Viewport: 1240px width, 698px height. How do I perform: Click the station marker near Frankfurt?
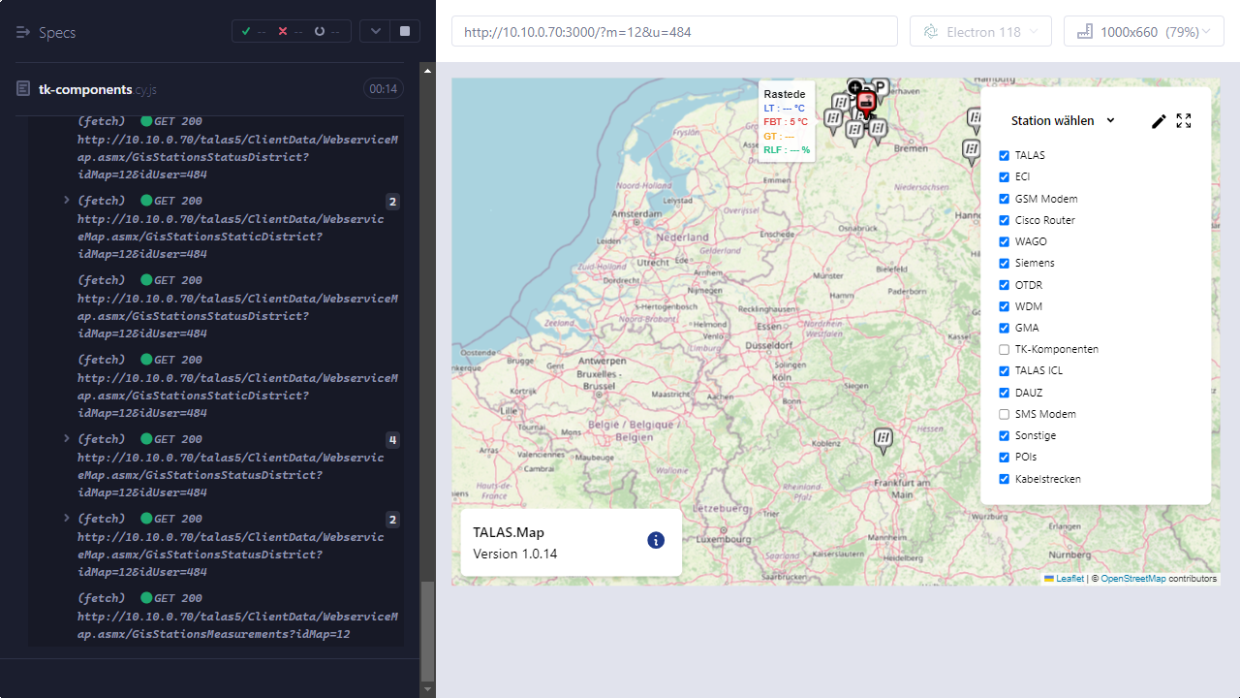(883, 440)
